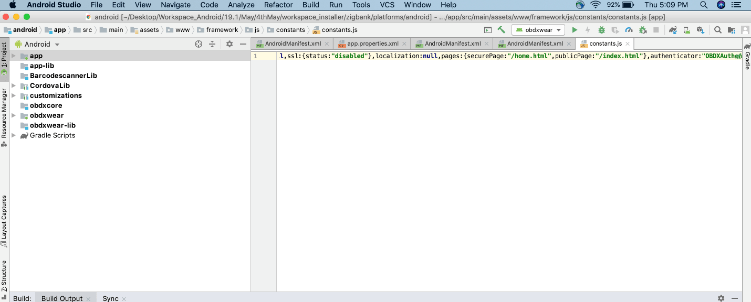Close the Build Output tab
The width and height of the screenshot is (751, 302).
point(88,299)
